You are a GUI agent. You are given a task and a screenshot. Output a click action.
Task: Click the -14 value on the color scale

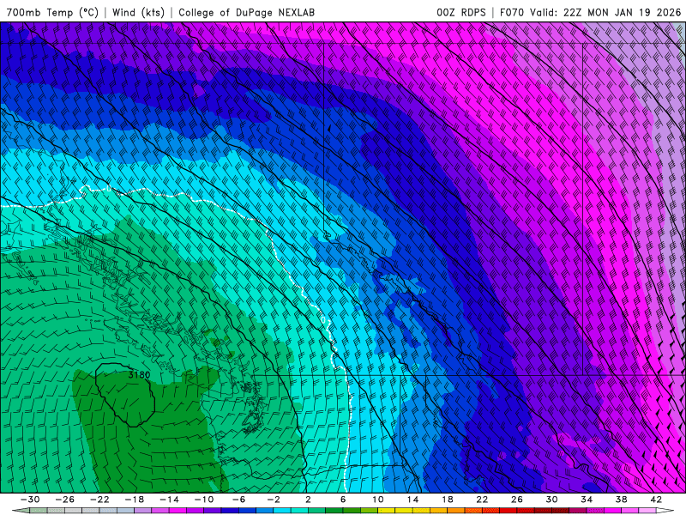(169, 500)
